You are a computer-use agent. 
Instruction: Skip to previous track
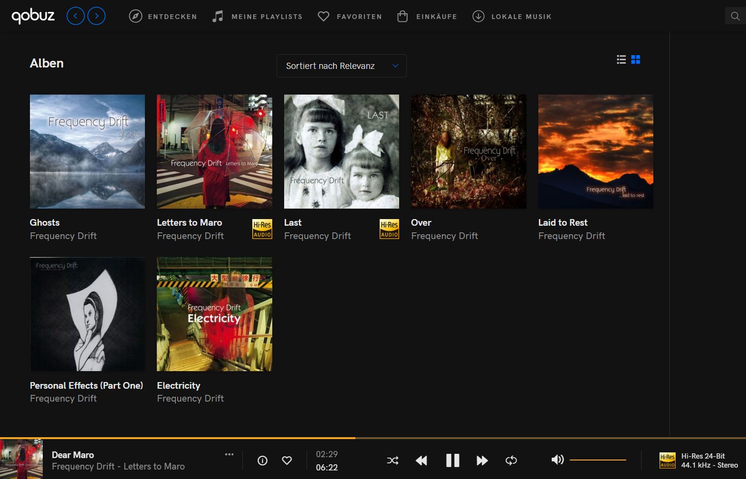coord(421,460)
